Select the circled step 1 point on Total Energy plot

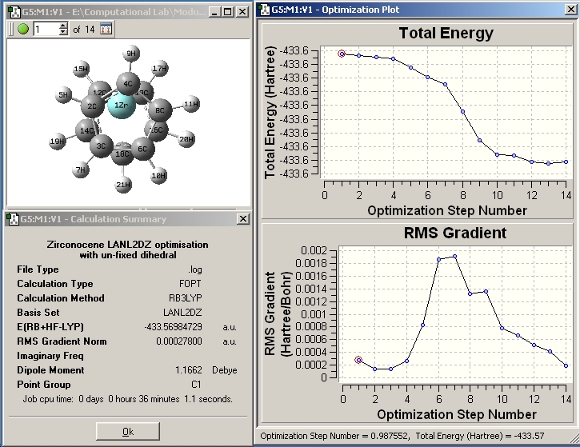[342, 54]
